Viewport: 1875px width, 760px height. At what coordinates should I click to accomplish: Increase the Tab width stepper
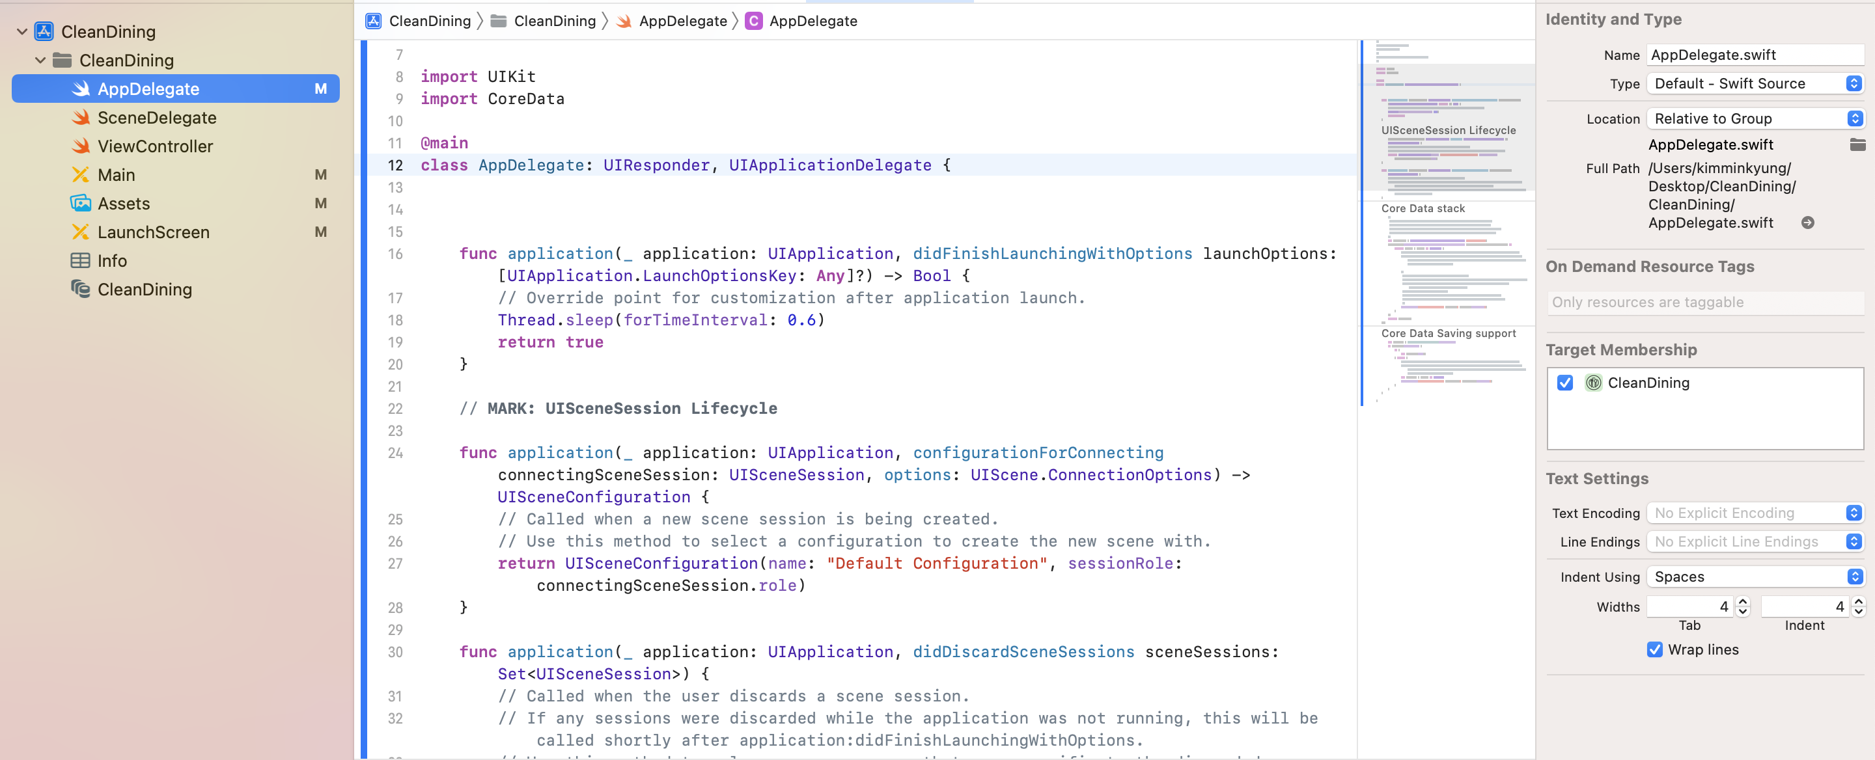click(x=1743, y=601)
